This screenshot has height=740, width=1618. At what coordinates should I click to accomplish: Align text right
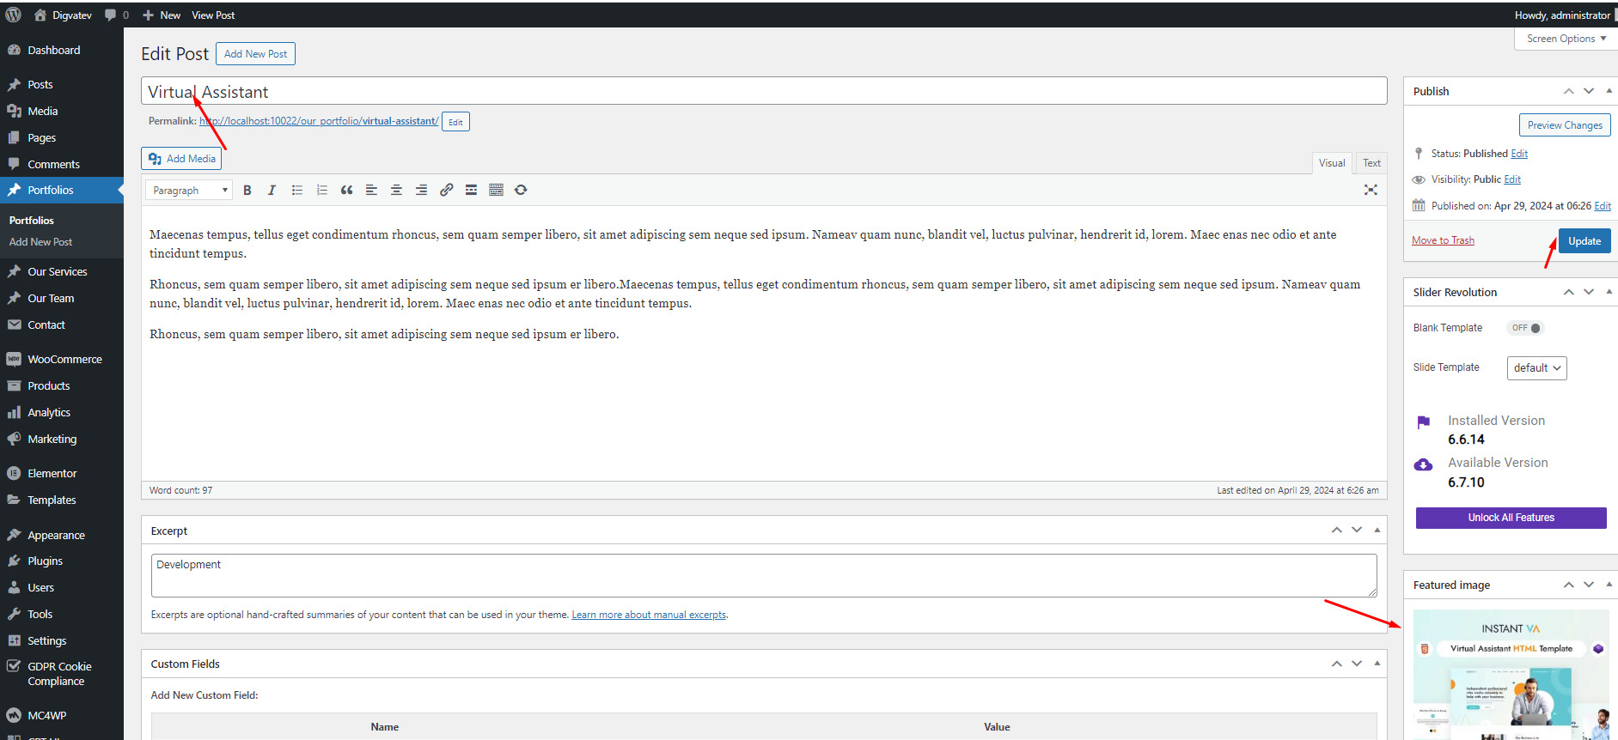[421, 190]
